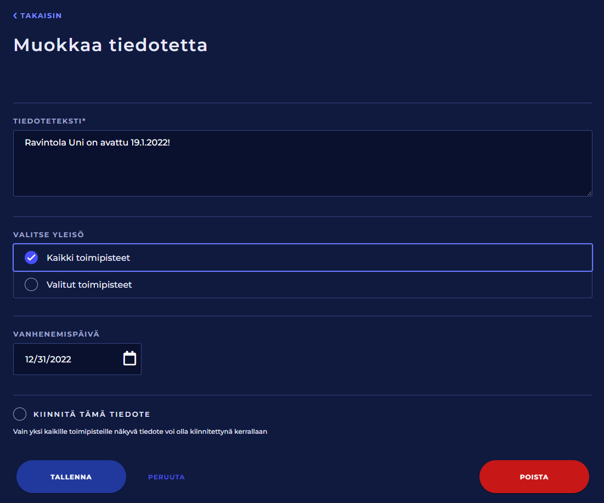Click the Valitut toimipisteet label text
This screenshot has width=604, height=503.
pyautogui.click(x=89, y=285)
